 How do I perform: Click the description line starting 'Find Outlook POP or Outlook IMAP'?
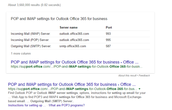coord(77,93)
